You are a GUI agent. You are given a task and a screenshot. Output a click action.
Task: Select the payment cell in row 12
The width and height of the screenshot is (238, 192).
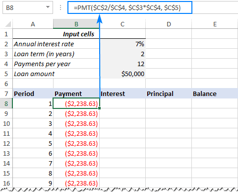click(x=76, y=143)
